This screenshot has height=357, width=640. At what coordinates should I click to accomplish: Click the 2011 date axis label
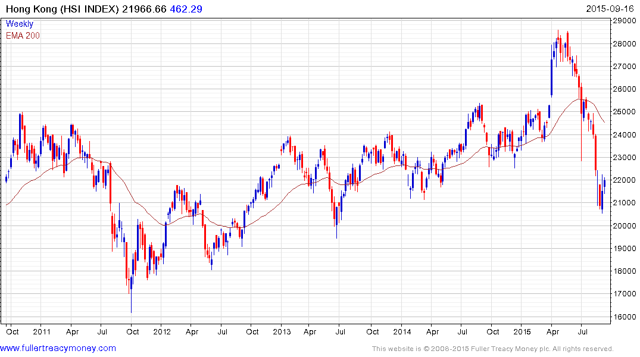pos(42,331)
